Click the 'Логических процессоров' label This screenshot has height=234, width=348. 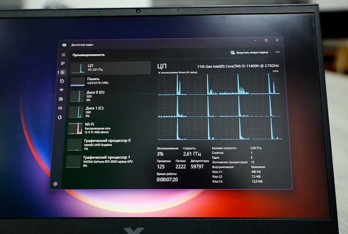tap(230, 162)
